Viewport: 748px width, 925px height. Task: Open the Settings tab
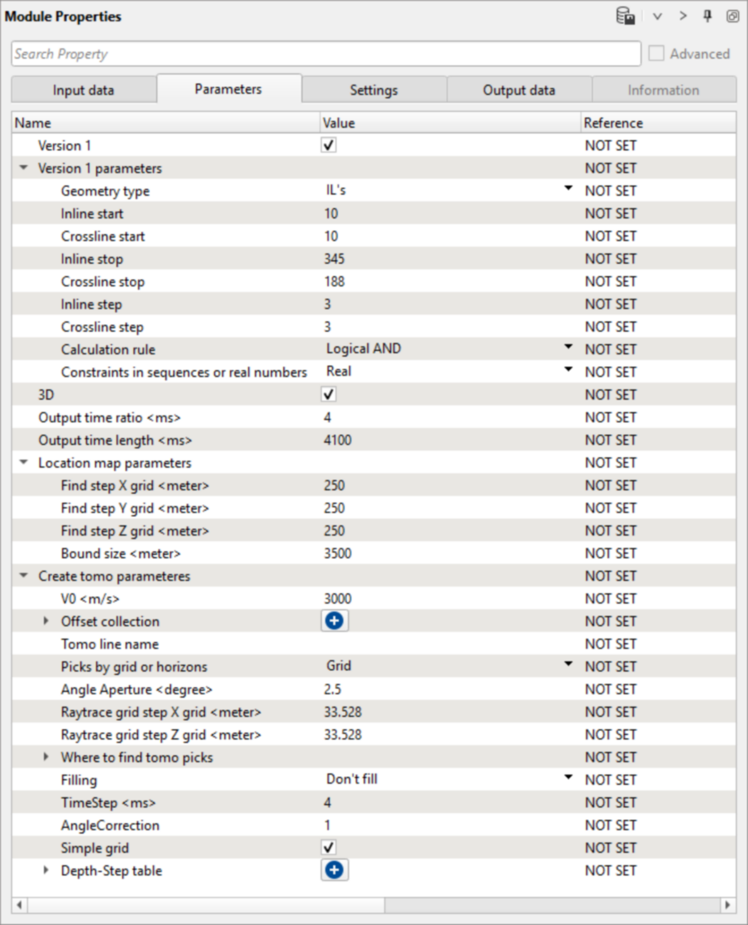coord(374,90)
